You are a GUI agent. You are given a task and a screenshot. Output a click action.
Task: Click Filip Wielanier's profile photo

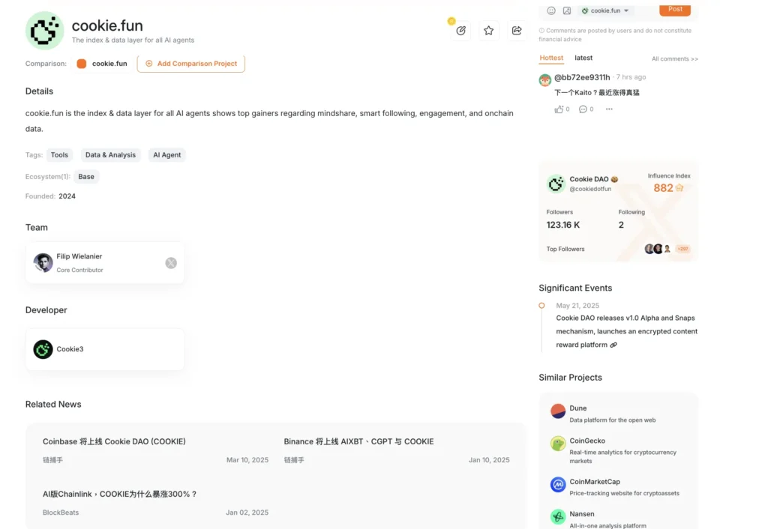click(43, 263)
